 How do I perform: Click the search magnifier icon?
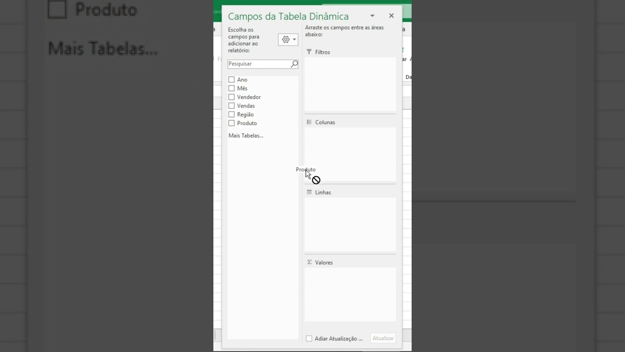(294, 64)
